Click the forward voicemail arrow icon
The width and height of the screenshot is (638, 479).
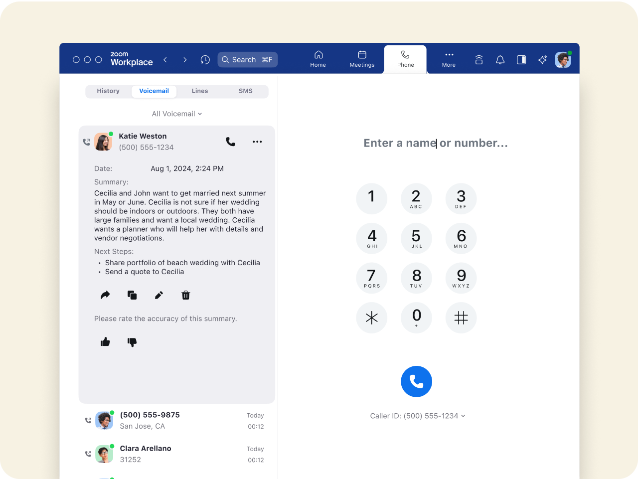105,295
